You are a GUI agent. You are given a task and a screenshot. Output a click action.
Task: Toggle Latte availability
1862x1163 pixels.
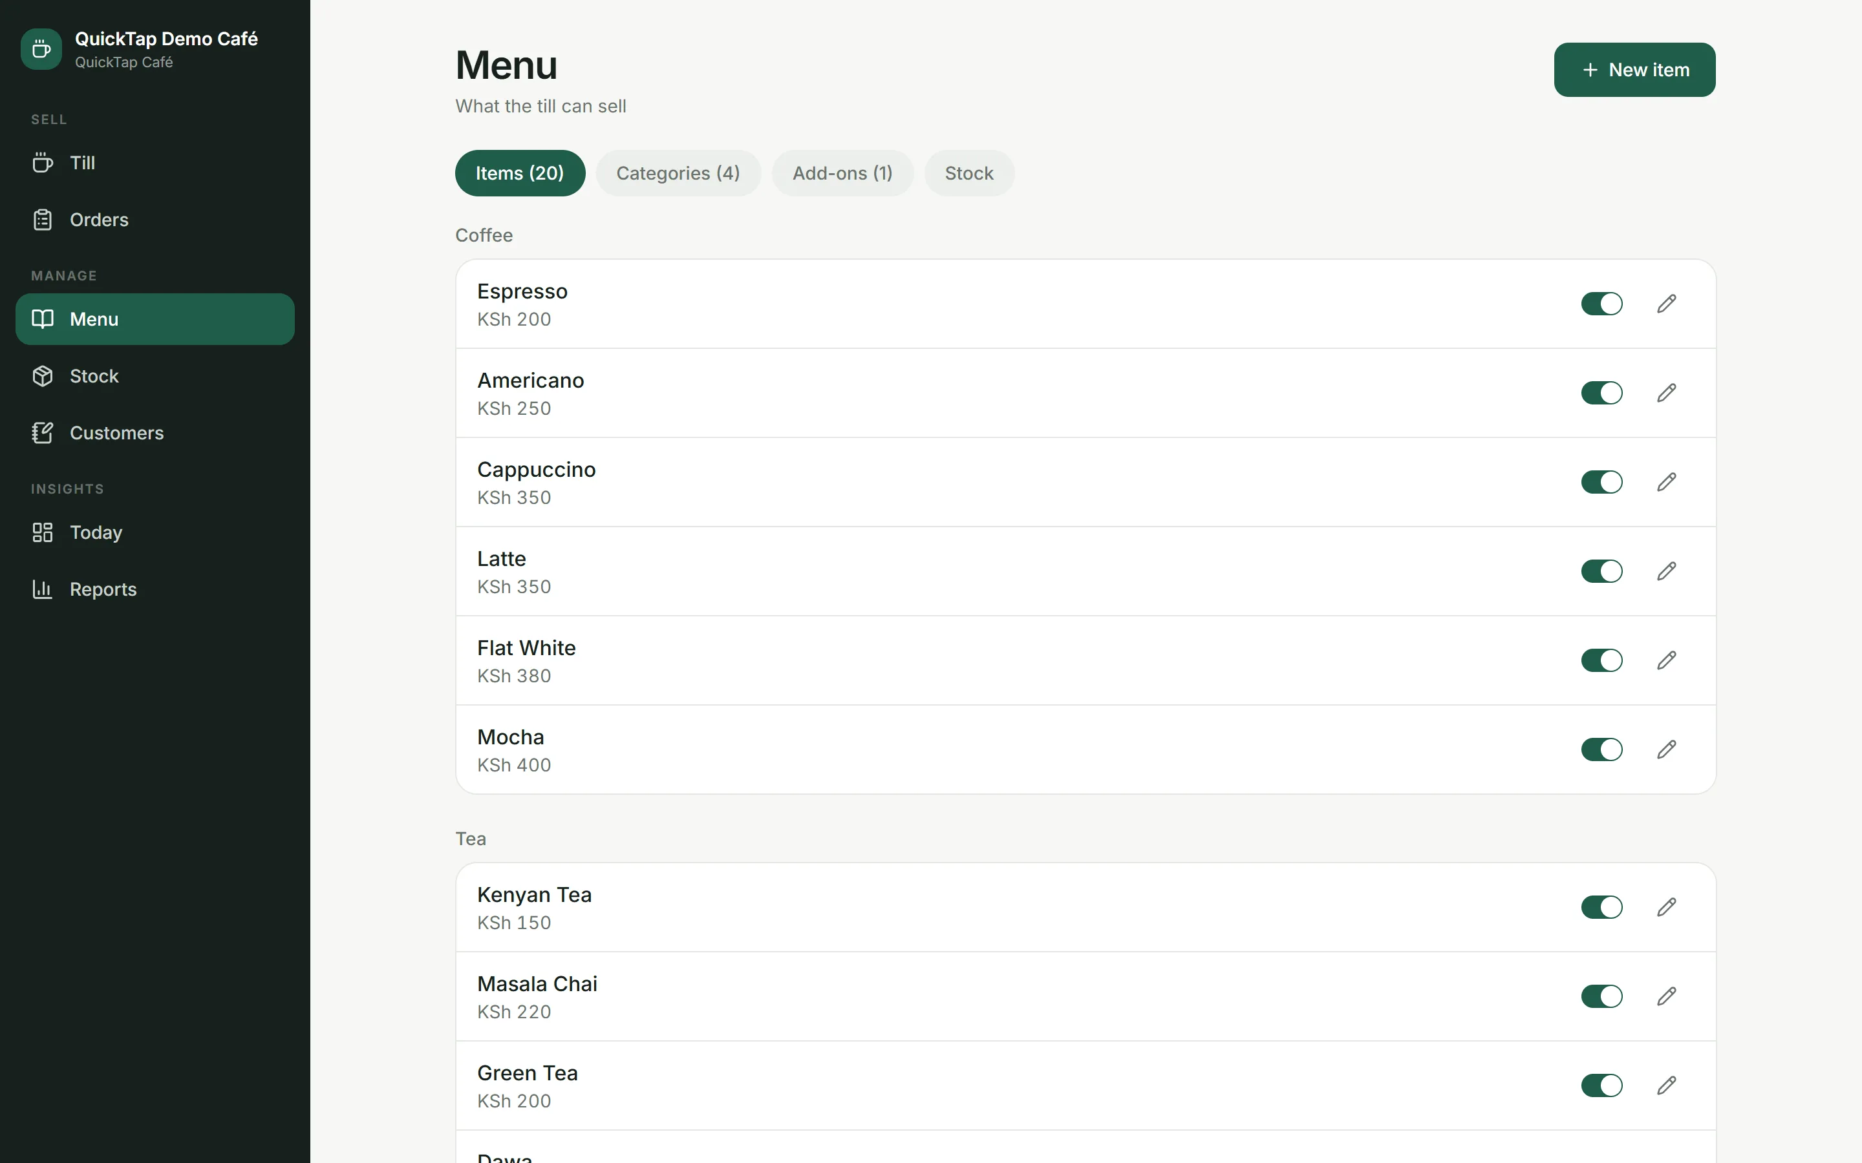pos(1602,572)
